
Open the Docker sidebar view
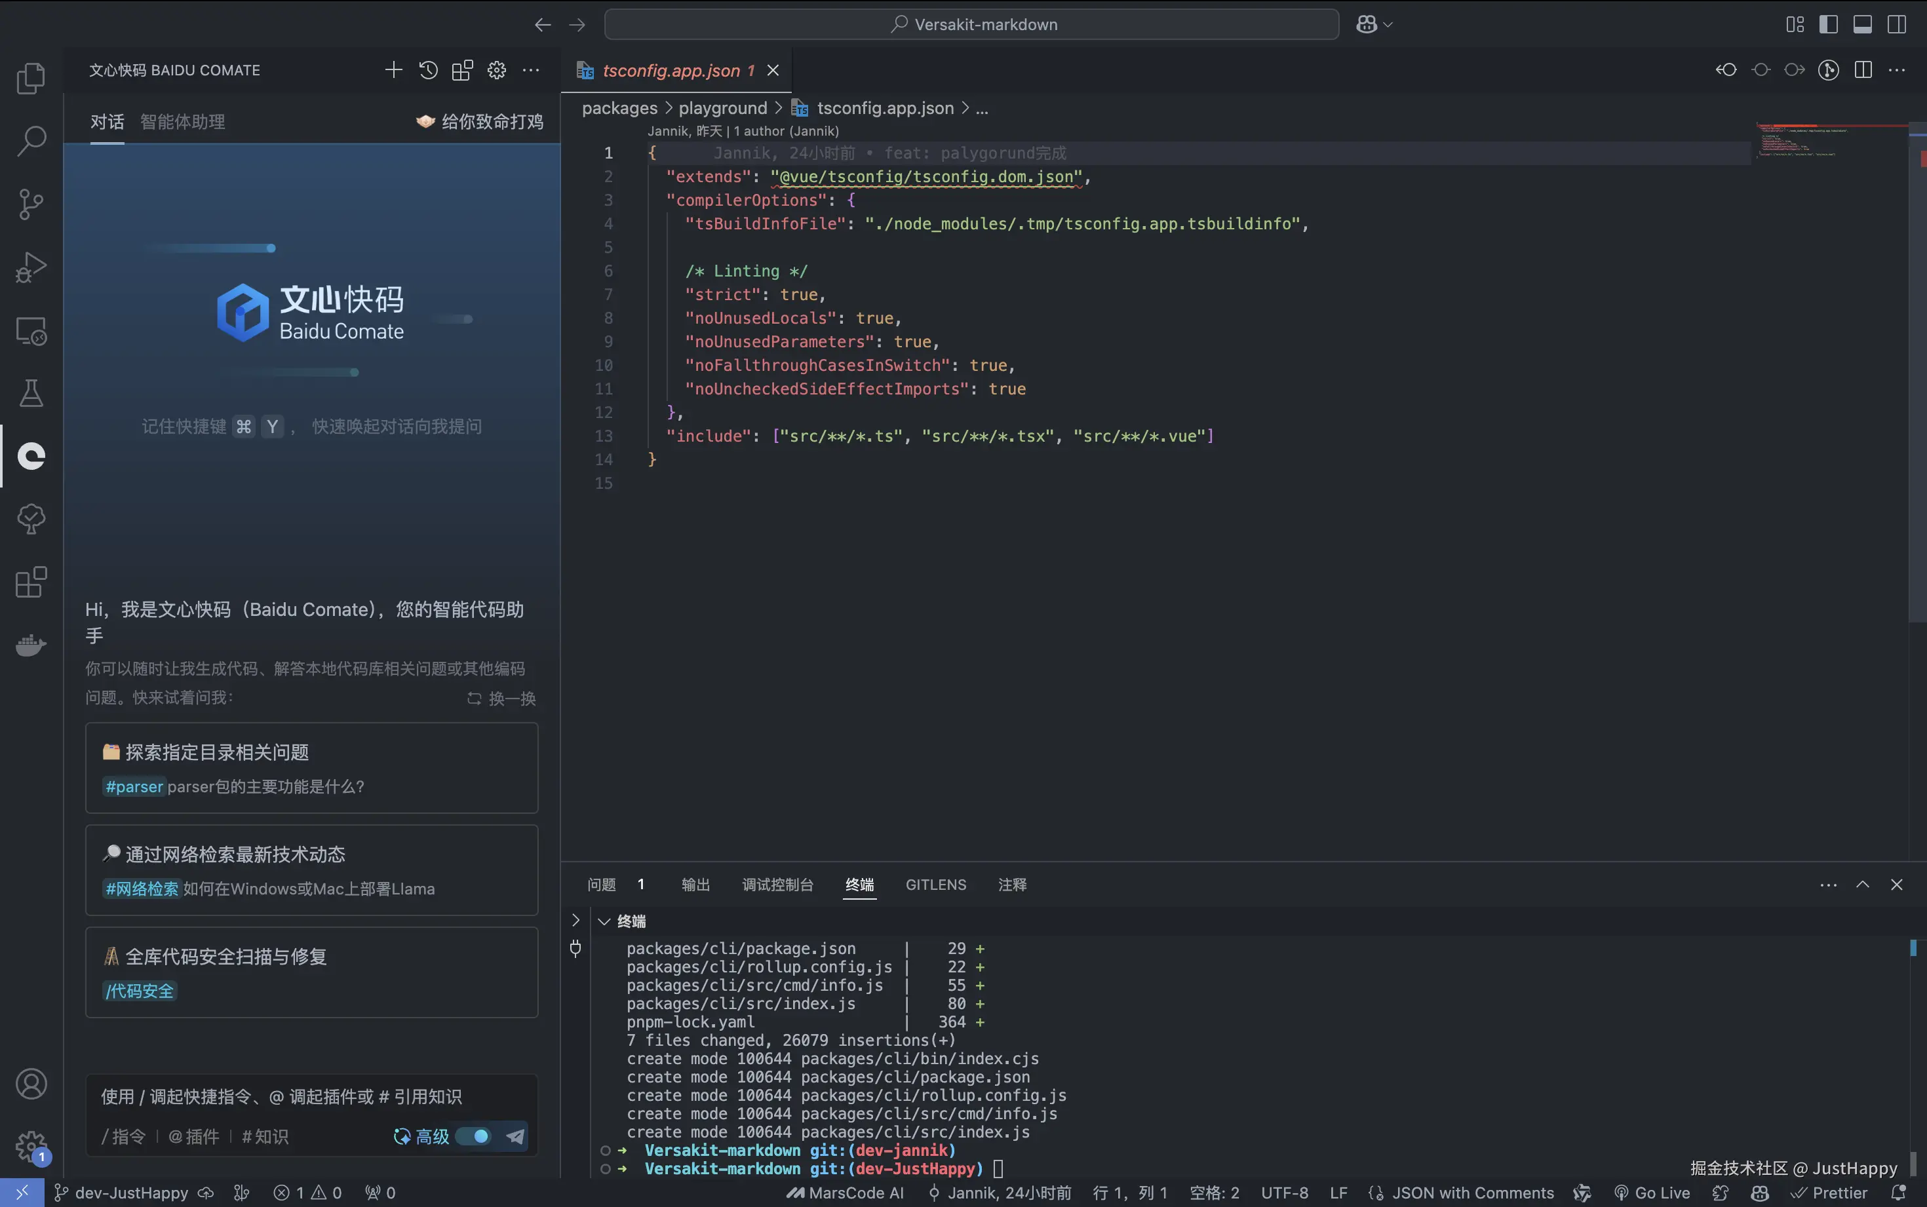[31, 644]
